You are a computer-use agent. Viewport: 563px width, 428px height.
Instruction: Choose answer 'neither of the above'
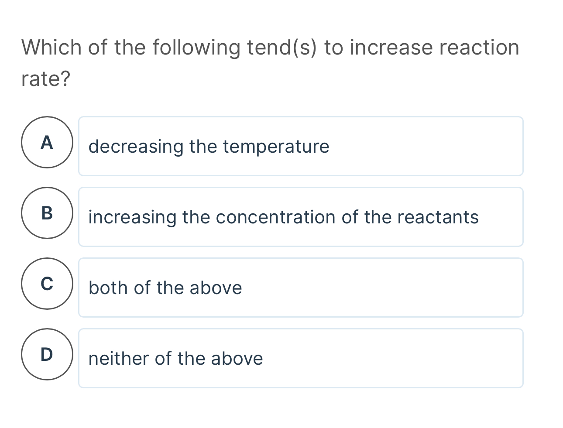click(175, 359)
